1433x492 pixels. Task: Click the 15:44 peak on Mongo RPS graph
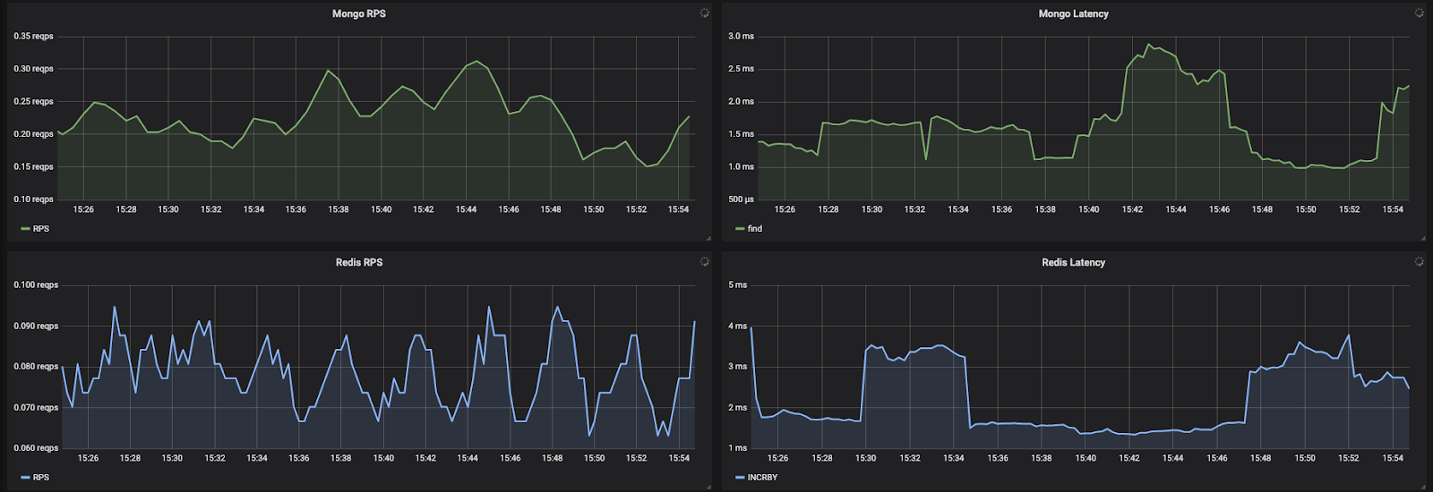[477, 61]
